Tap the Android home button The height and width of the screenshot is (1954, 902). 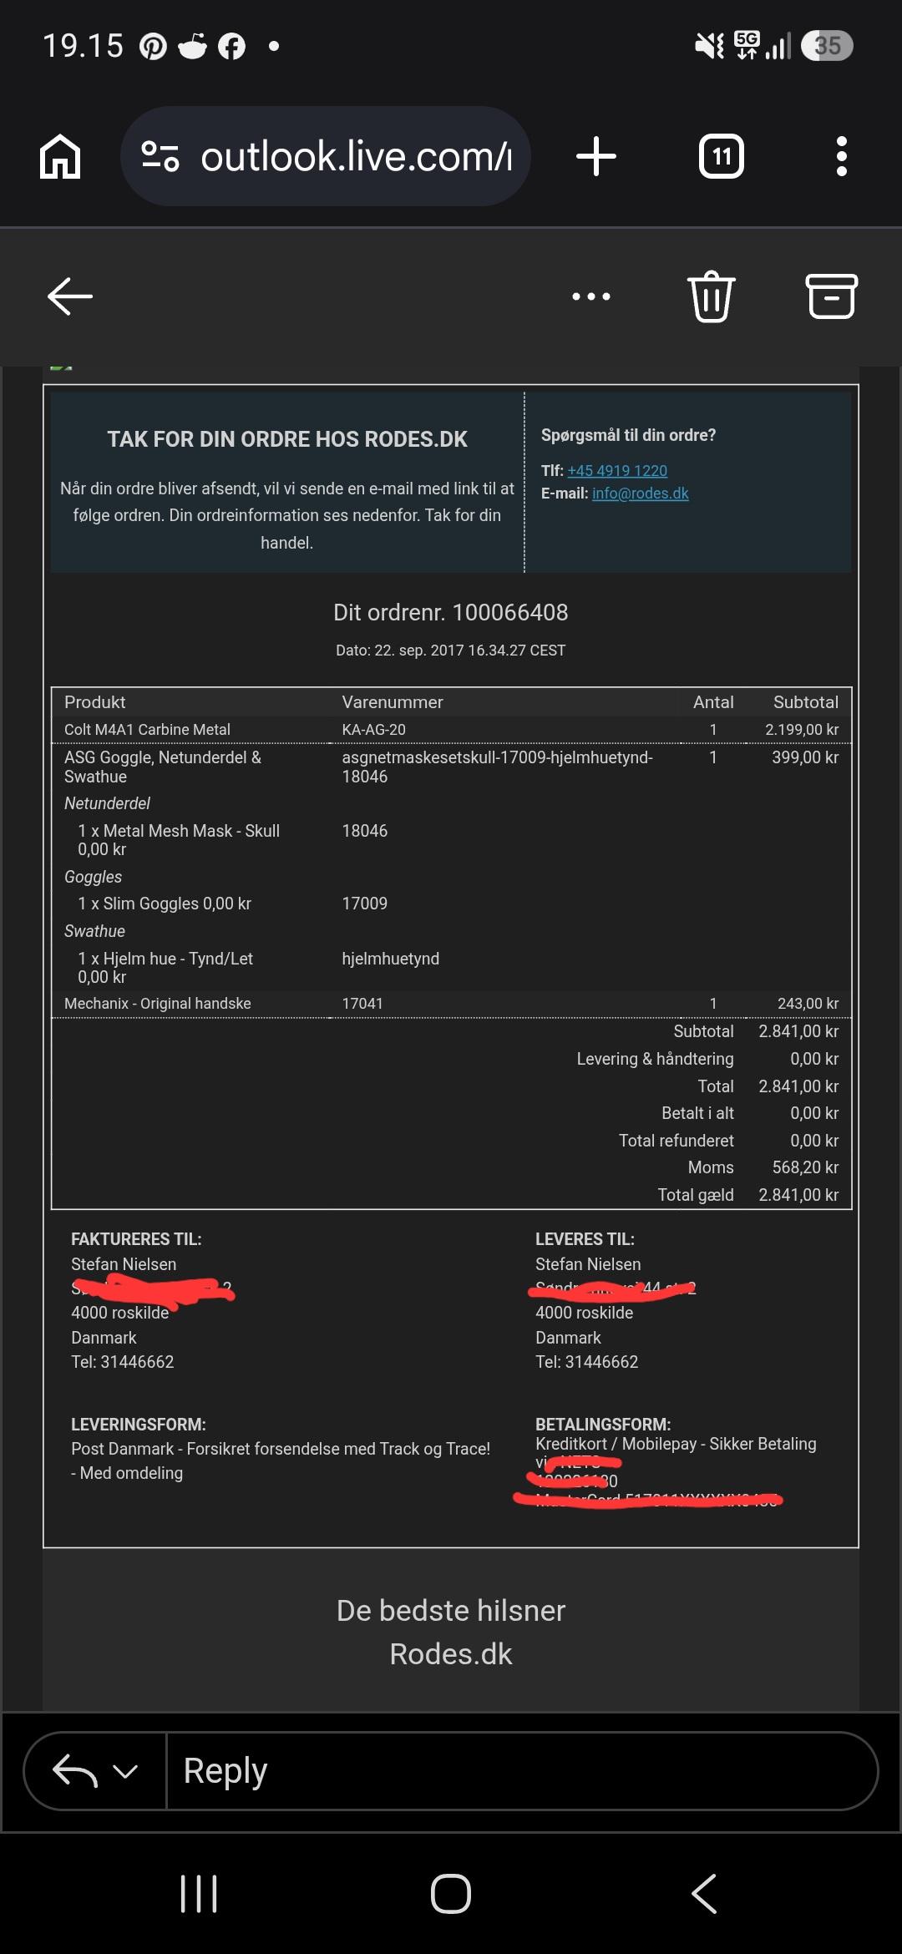(x=451, y=1894)
